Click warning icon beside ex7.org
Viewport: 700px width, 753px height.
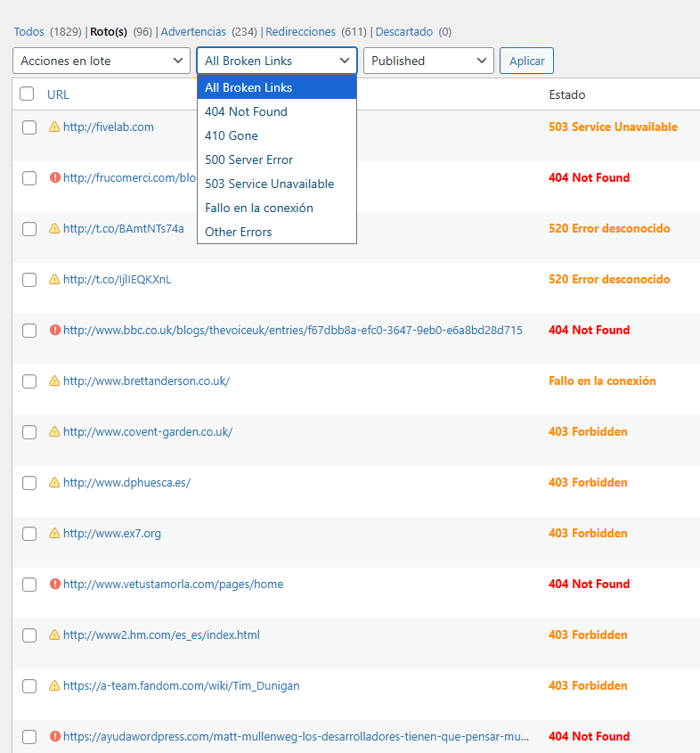pos(54,533)
